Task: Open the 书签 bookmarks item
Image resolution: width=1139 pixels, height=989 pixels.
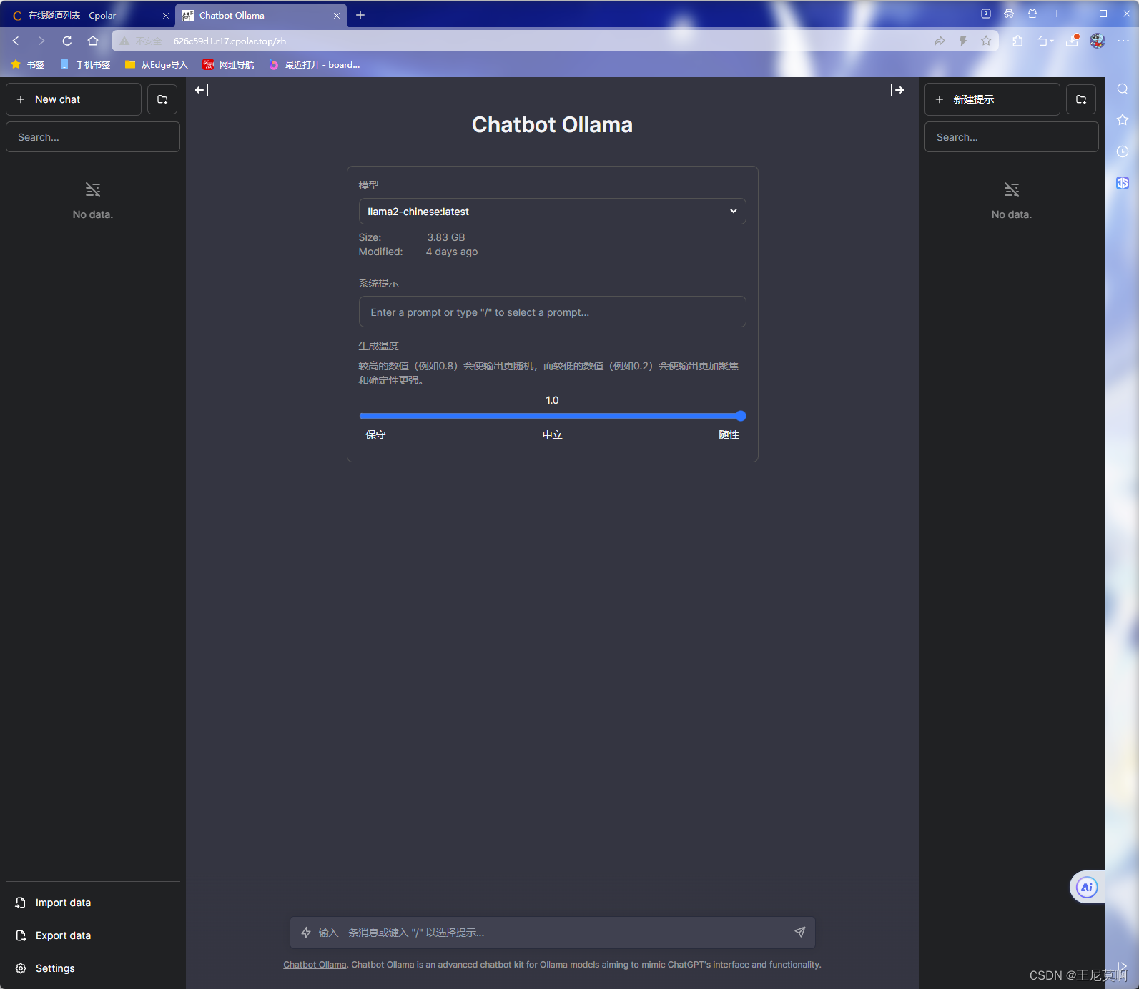Action: click(x=28, y=64)
